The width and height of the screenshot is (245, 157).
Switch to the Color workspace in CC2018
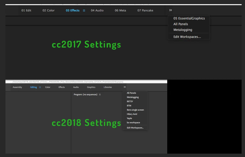click(x=48, y=87)
